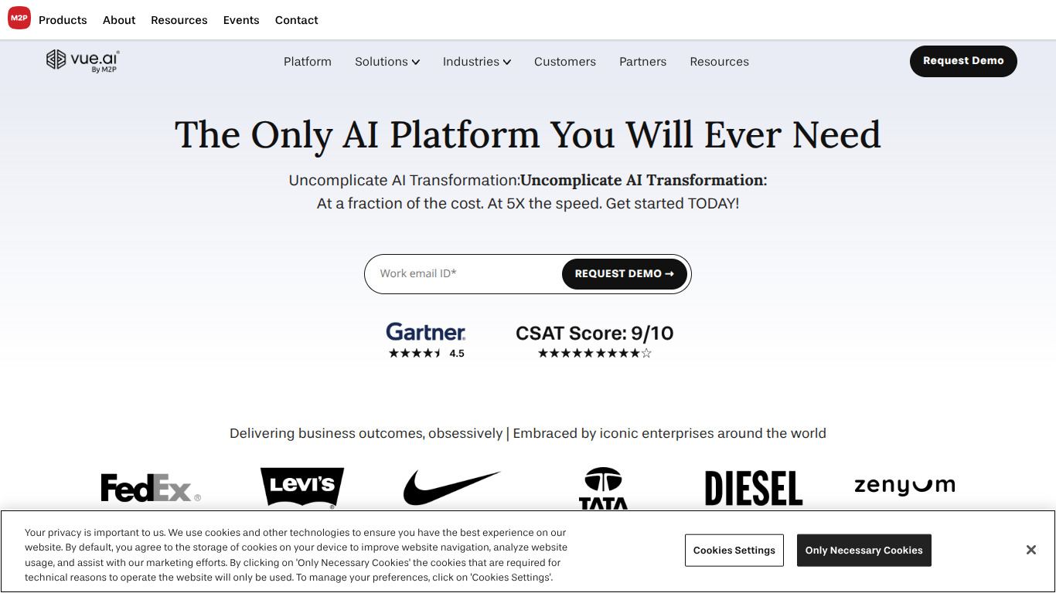The image size is (1056, 593).
Task: Click 'Delivering business outcomes, obsessively' text
Action: click(x=366, y=434)
